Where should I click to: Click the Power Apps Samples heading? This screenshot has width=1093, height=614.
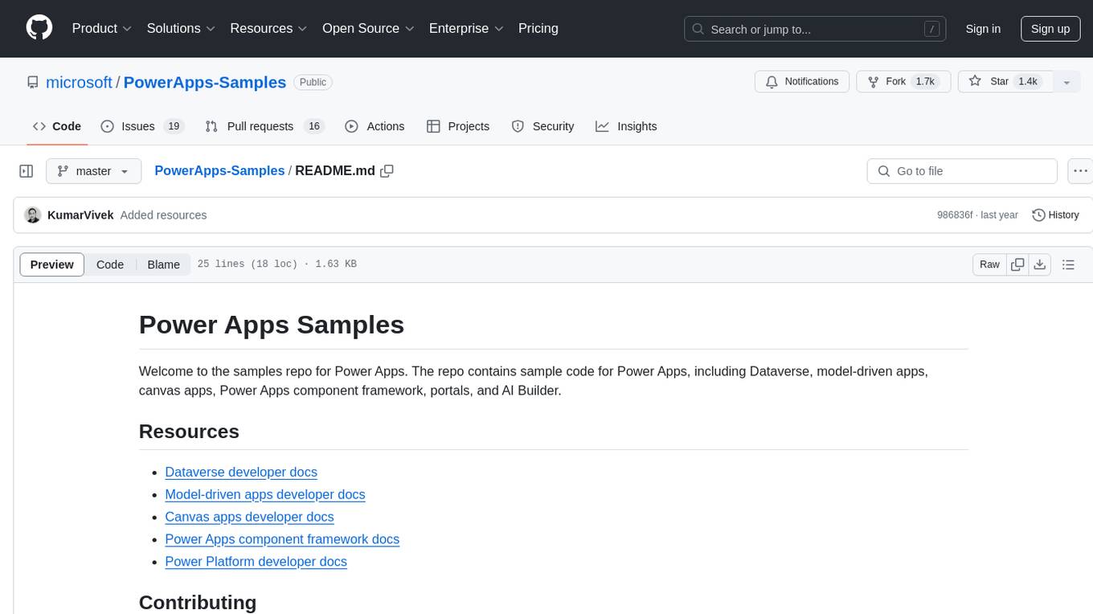click(272, 325)
